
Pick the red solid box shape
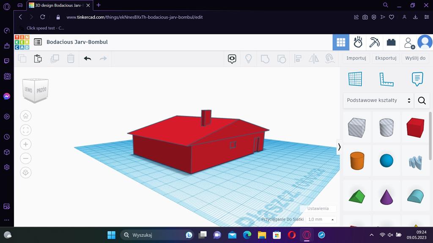[415, 127]
